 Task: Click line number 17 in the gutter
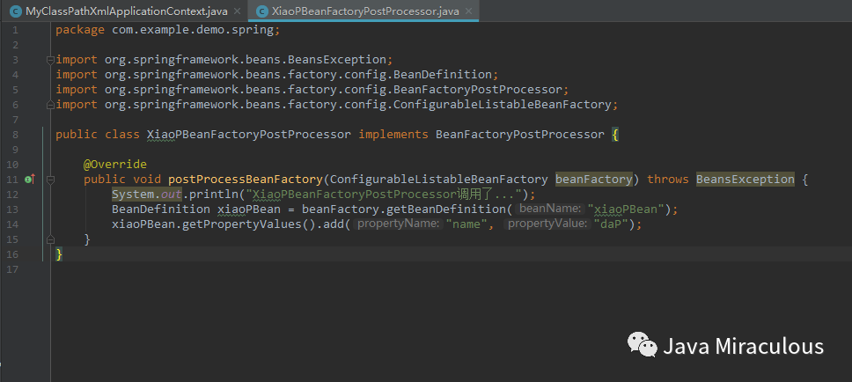click(12, 269)
